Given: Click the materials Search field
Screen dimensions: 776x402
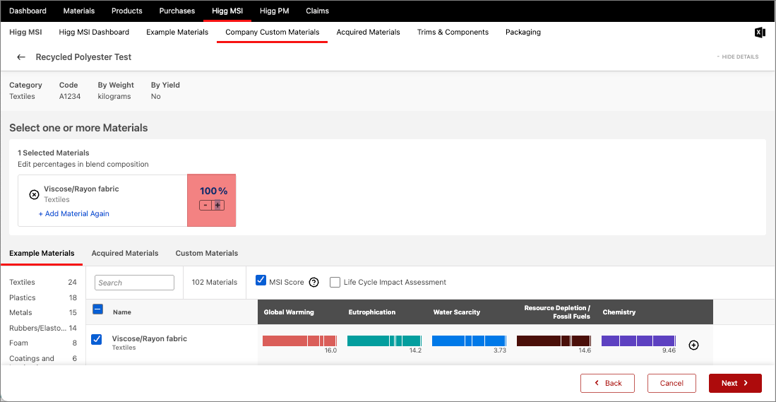Looking at the screenshot, I should (135, 283).
